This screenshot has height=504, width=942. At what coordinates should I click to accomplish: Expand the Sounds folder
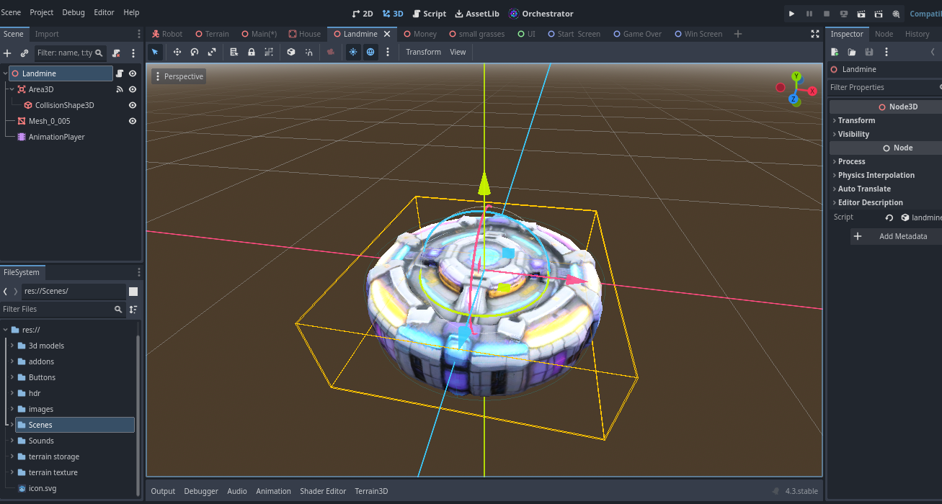click(12, 441)
